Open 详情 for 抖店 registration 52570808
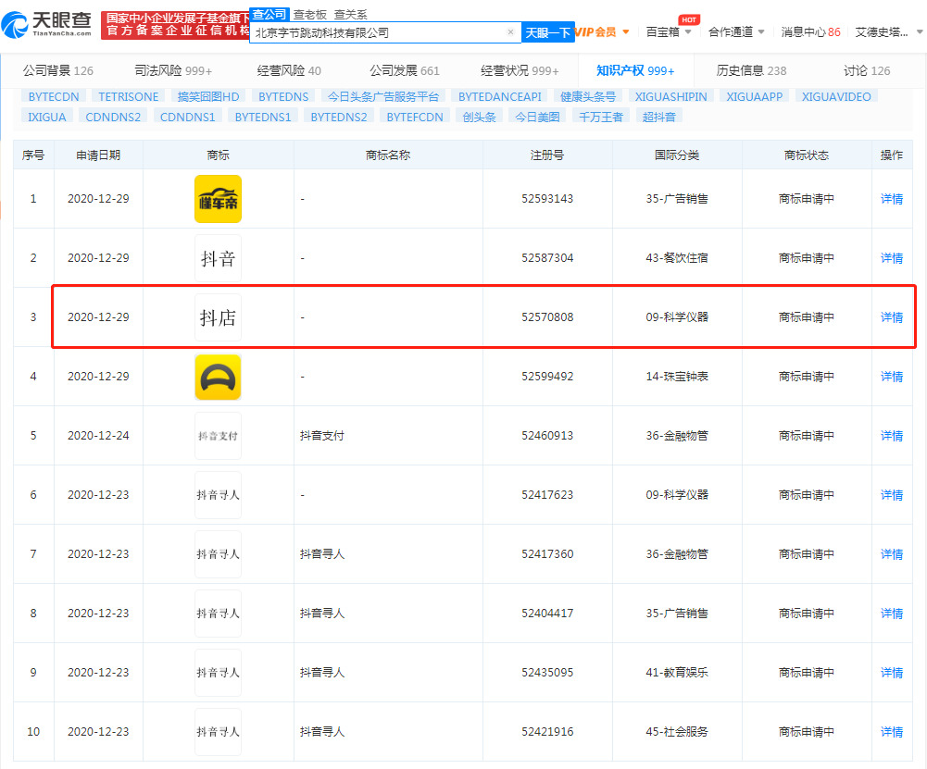This screenshot has width=927, height=769. click(x=892, y=317)
